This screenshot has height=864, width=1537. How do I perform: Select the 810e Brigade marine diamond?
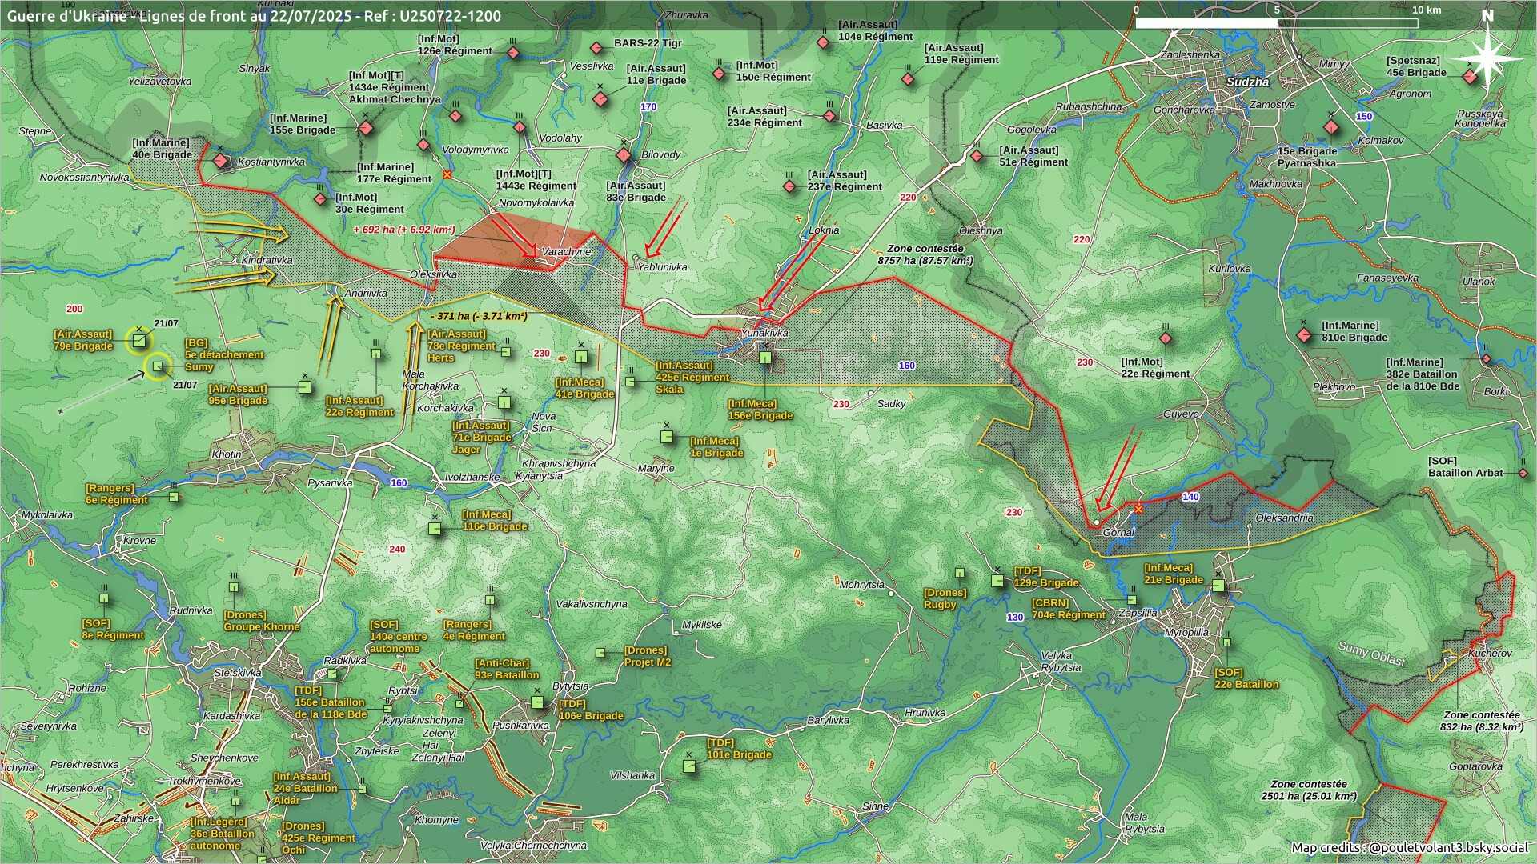1304,334
